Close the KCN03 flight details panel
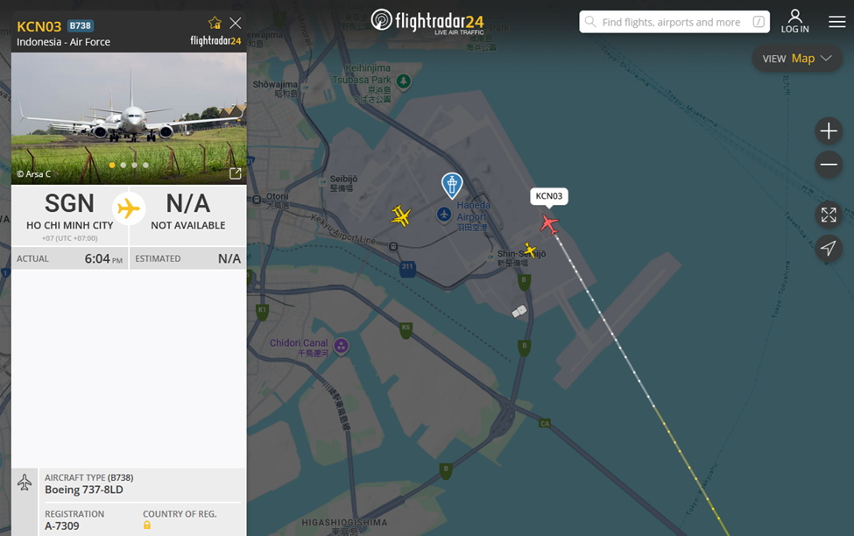 coord(236,23)
